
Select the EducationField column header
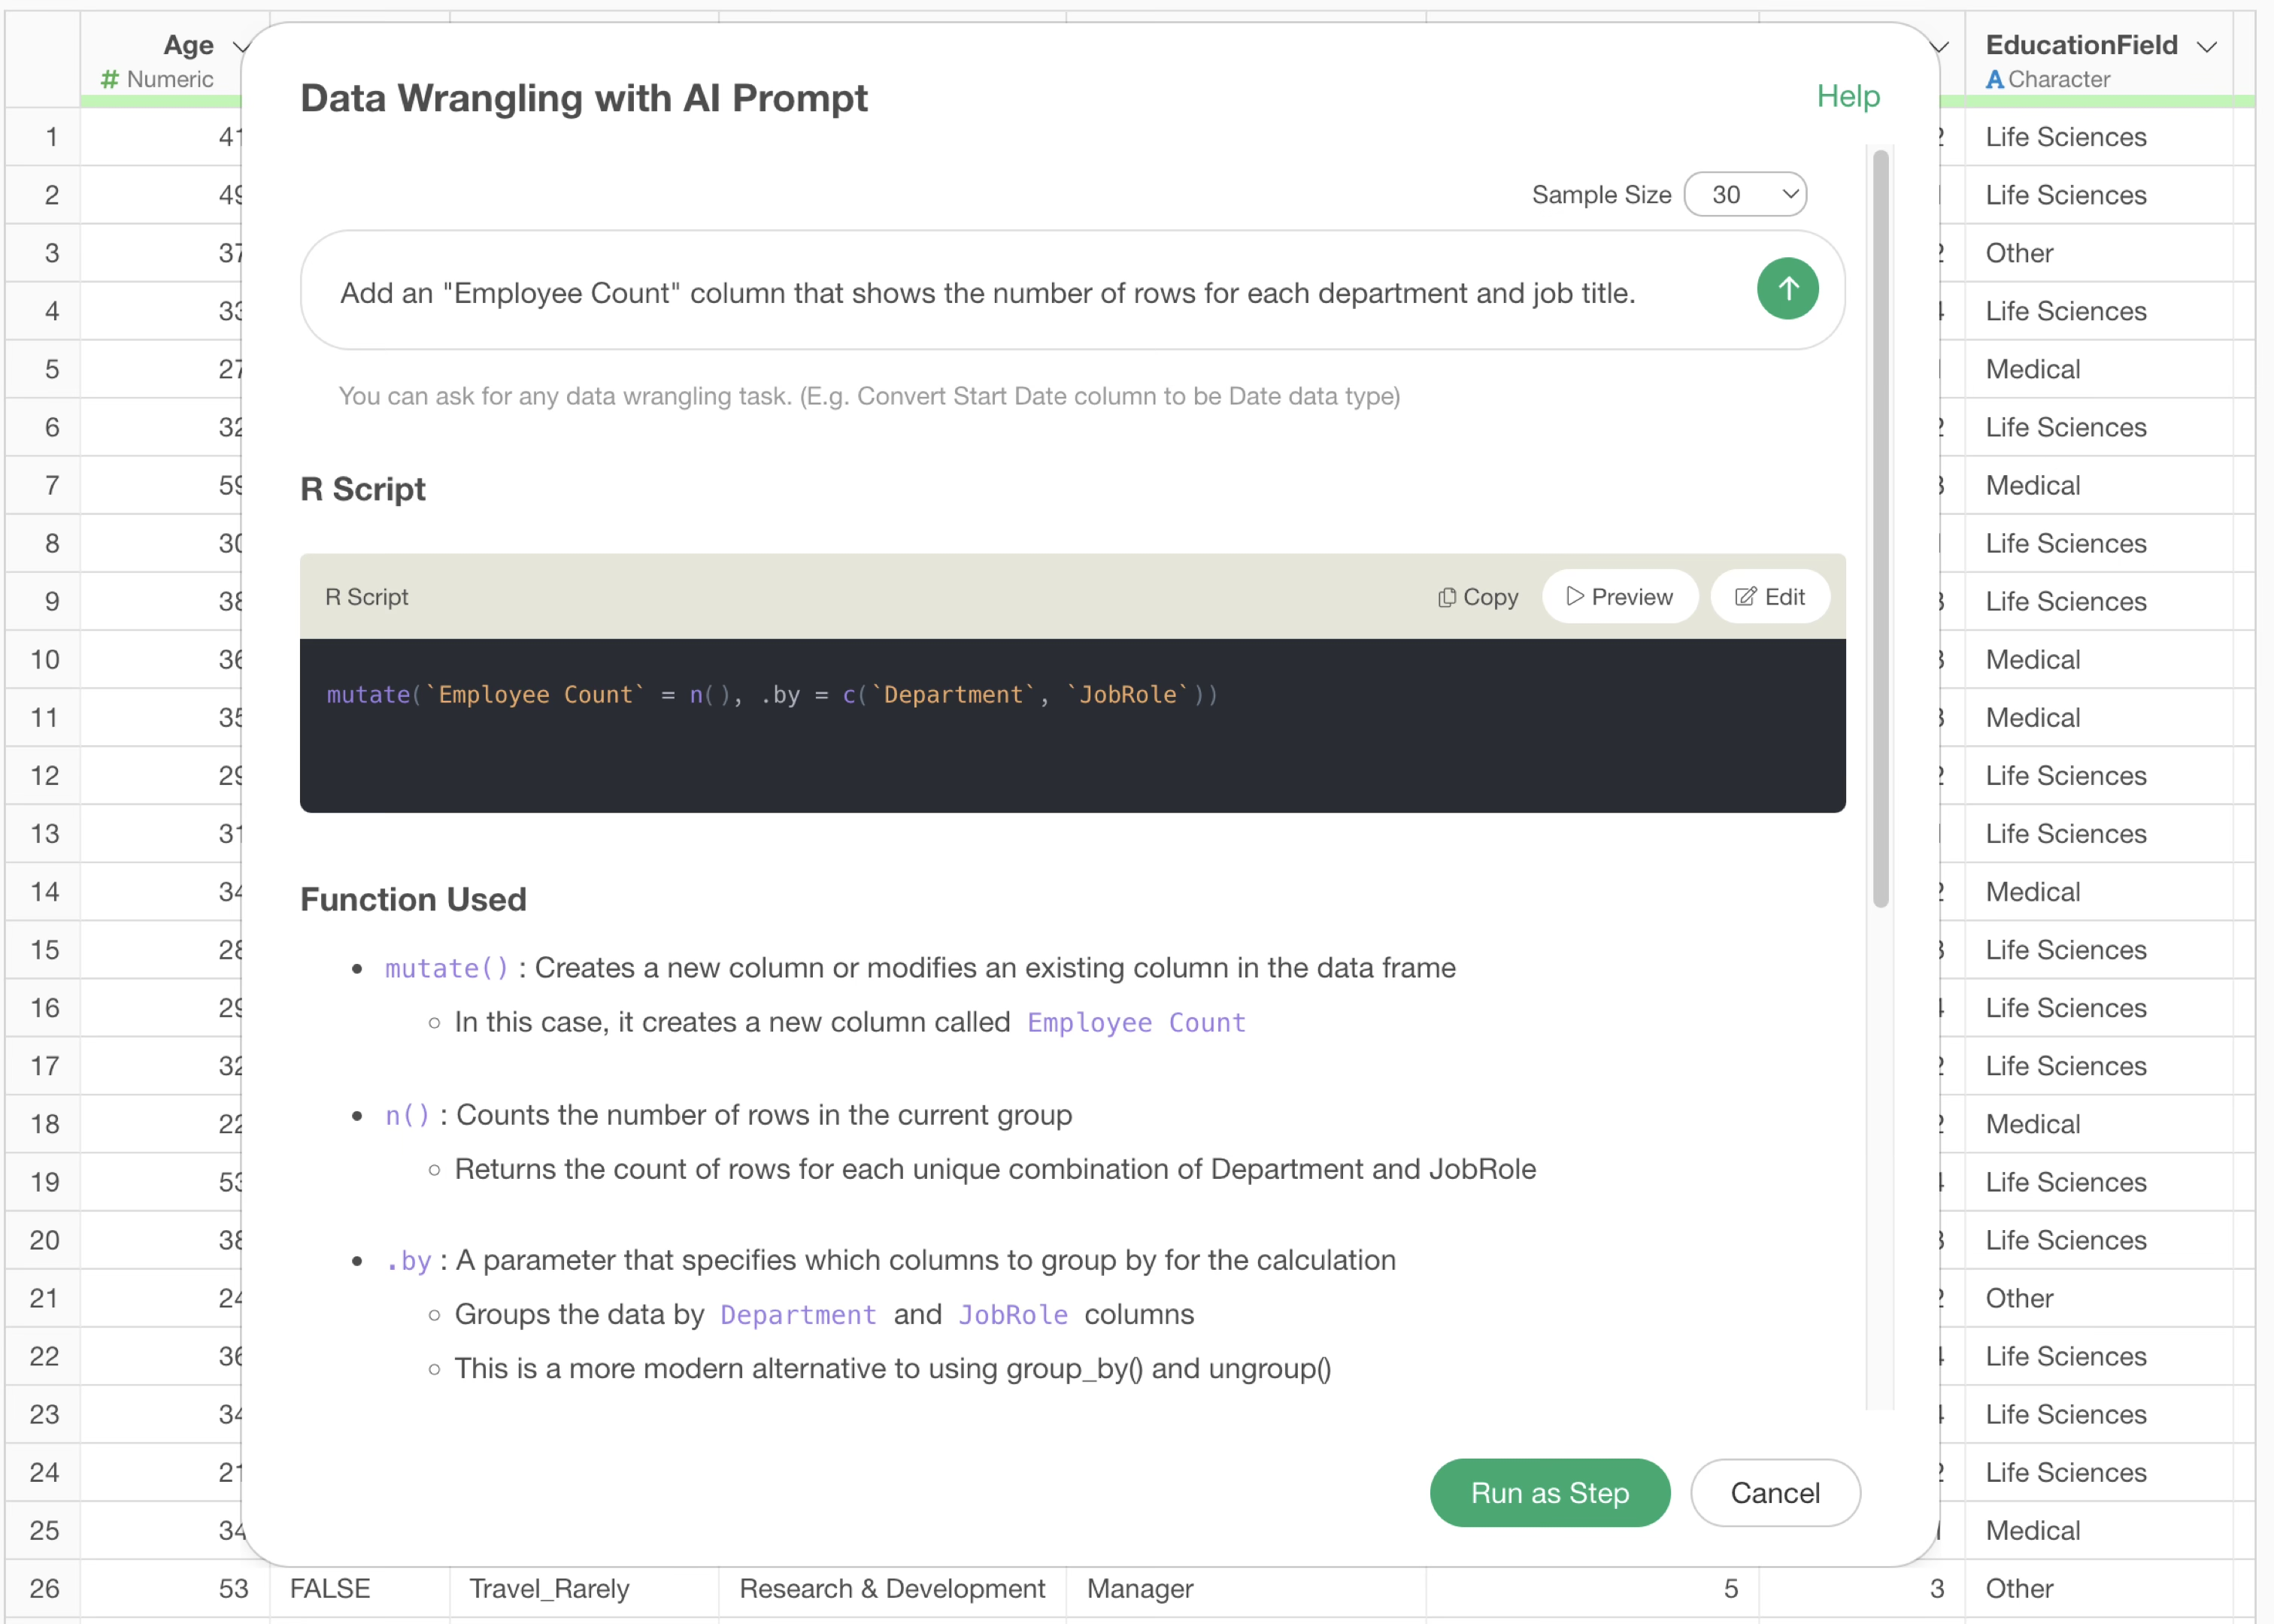pyautogui.click(x=2081, y=45)
